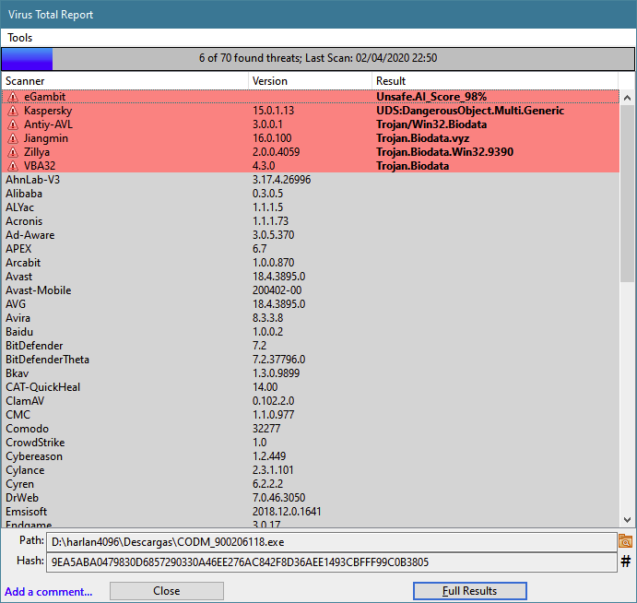Viewport: 637px width, 603px height.
Task: Click Avast-Mobile version 200402-00
Action: point(277,290)
